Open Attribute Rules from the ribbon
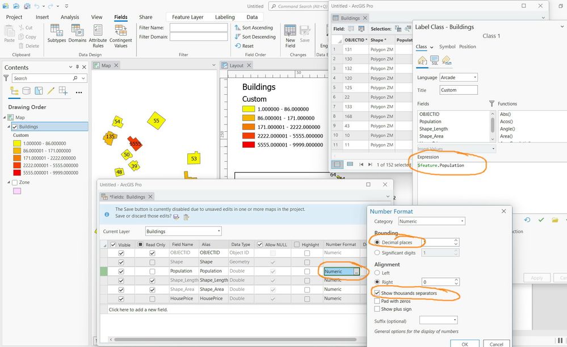 98,36
